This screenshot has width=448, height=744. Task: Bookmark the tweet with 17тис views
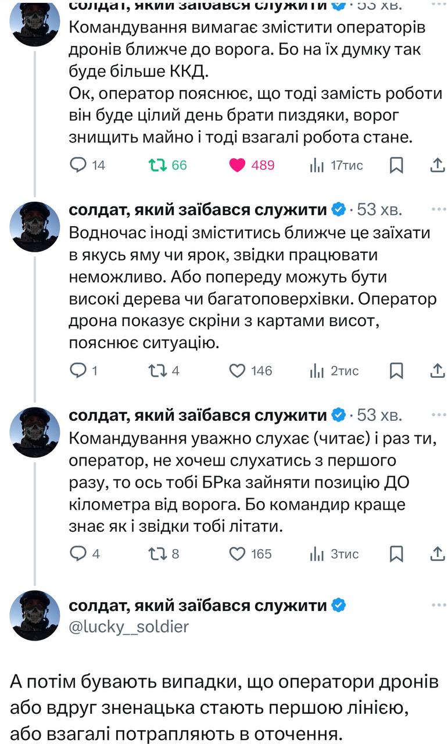396,166
